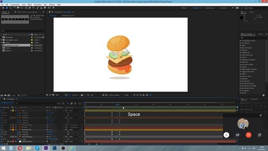
Task: Select the Zoom magnifier tool
Action: (x=10, y=8)
